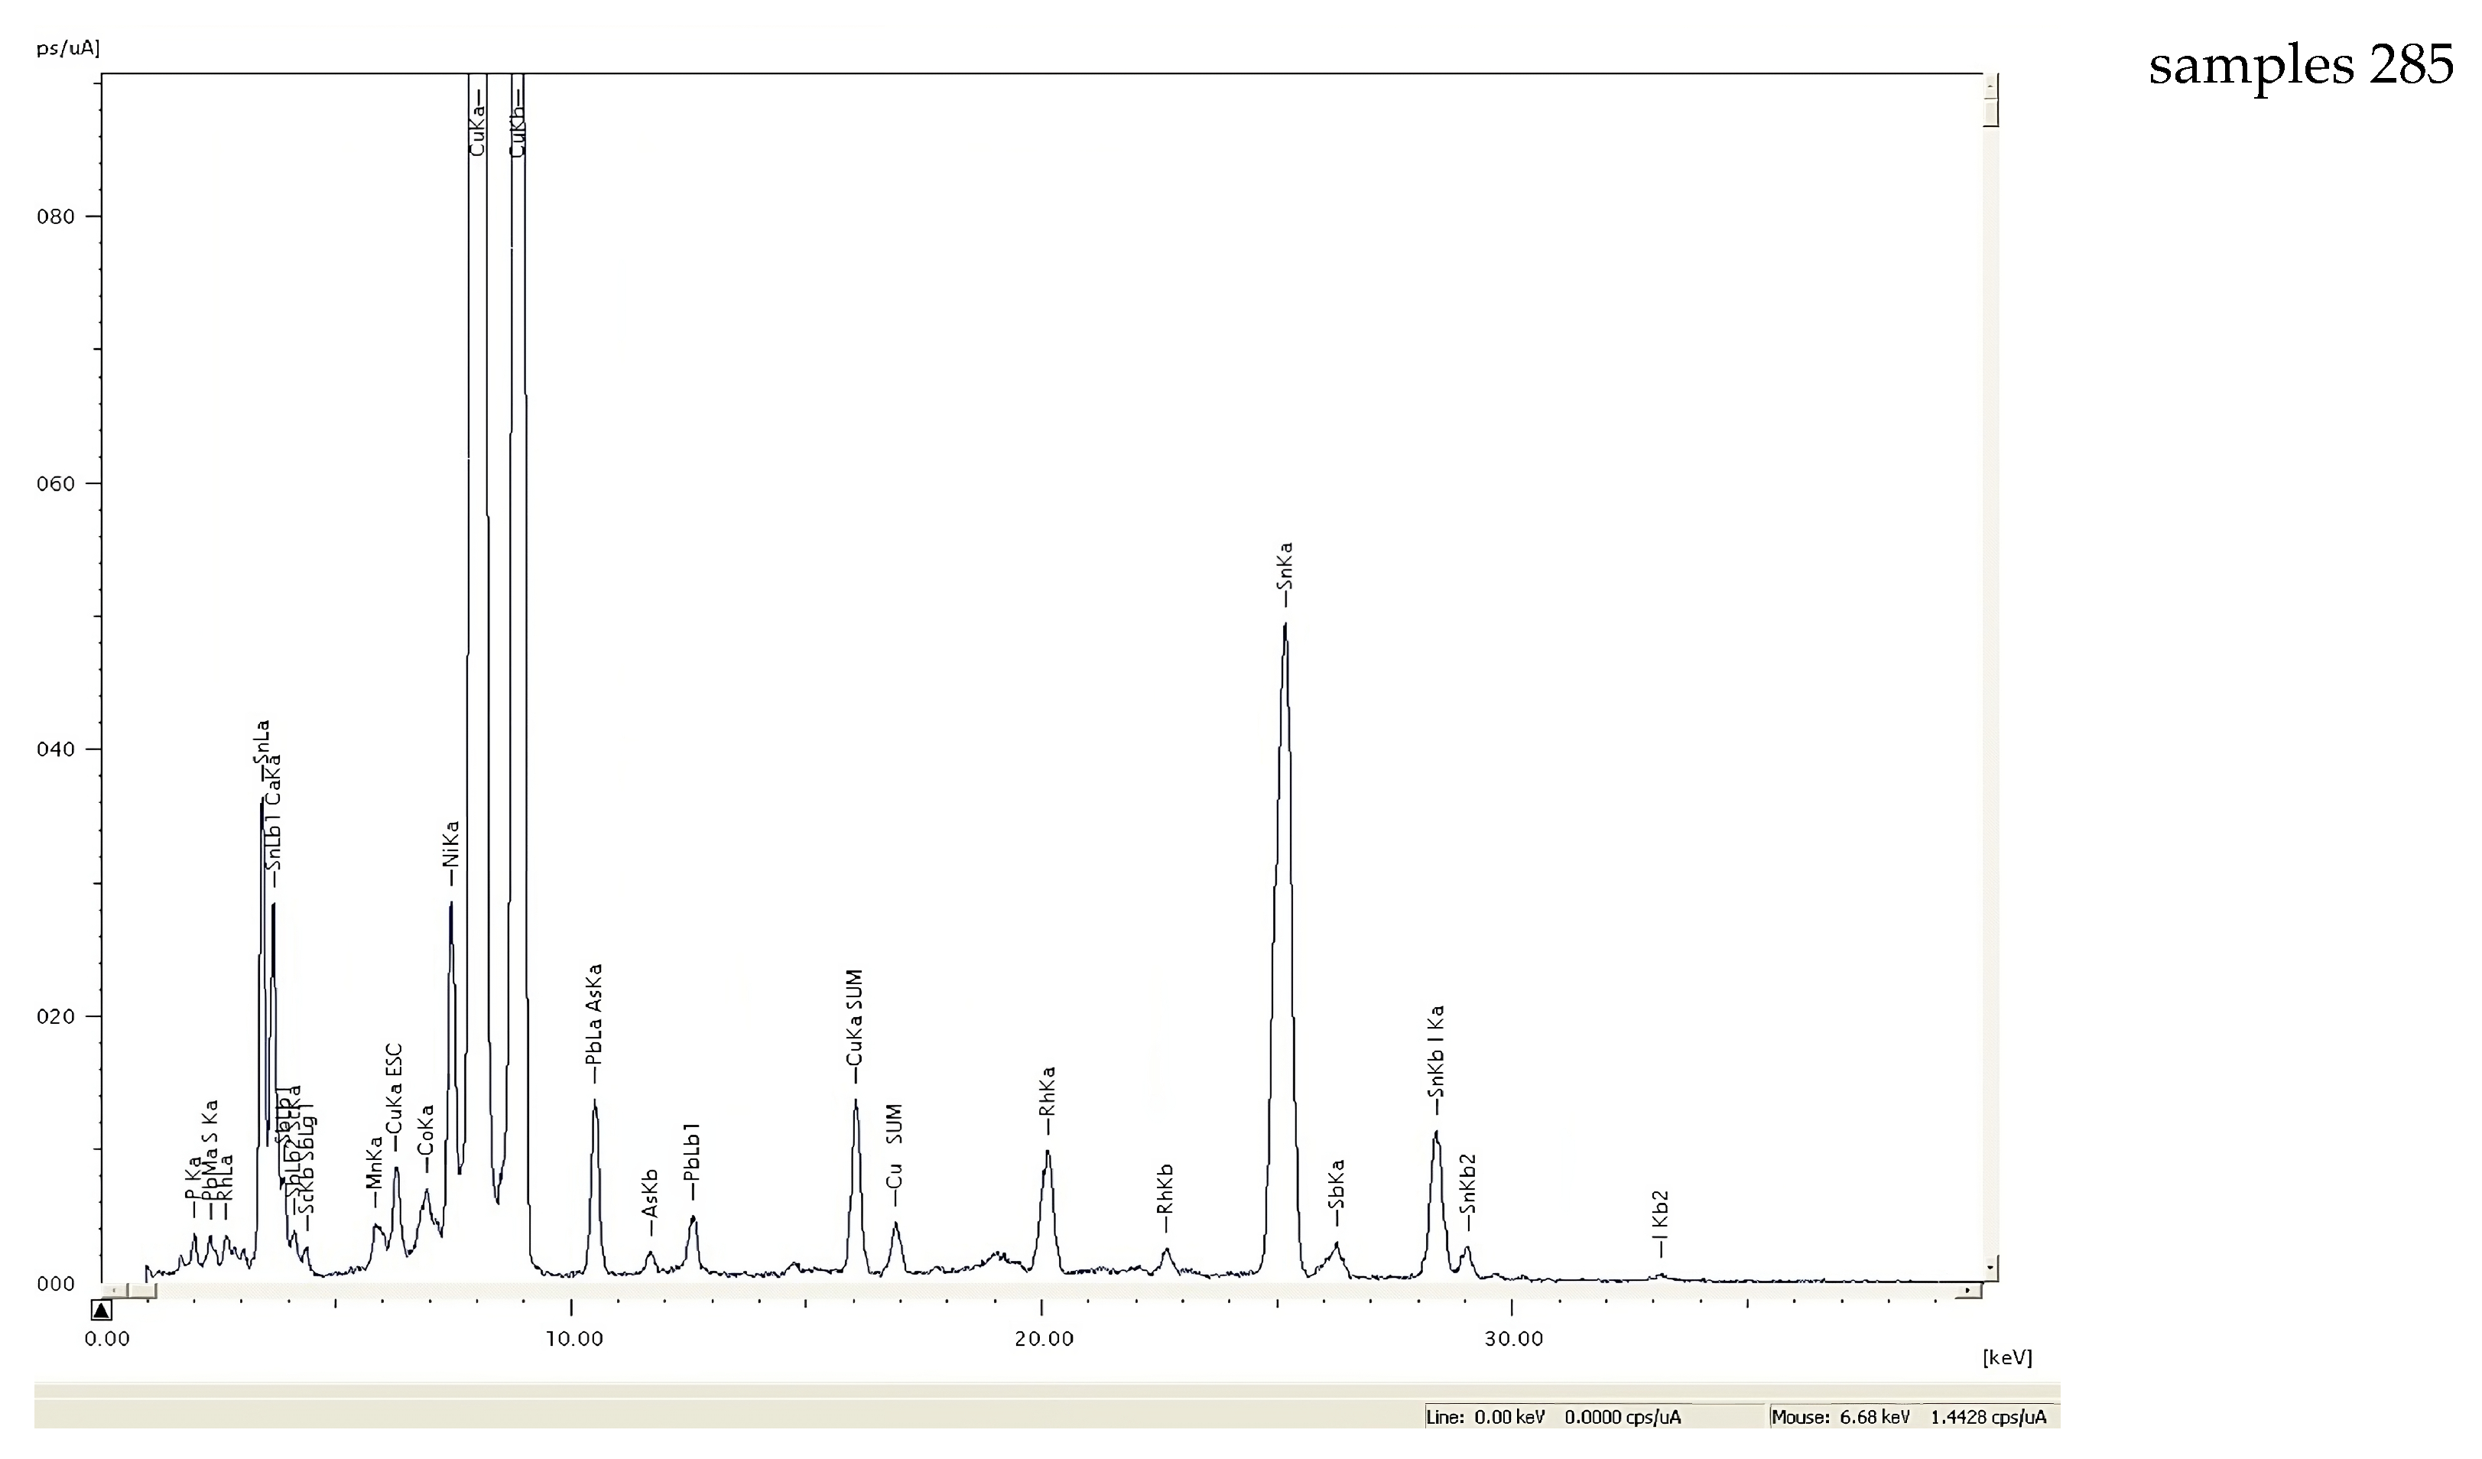The width and height of the screenshot is (2482, 1459).
Task: Click the horizontal scrollbar right arrow
Action: (1969, 1289)
